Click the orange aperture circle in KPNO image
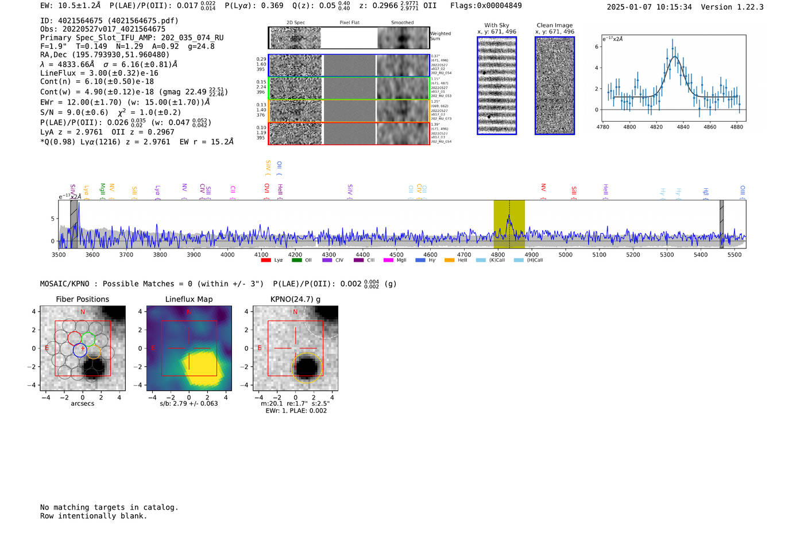Image resolution: width=804 pixels, height=547 pixels. tap(307, 368)
